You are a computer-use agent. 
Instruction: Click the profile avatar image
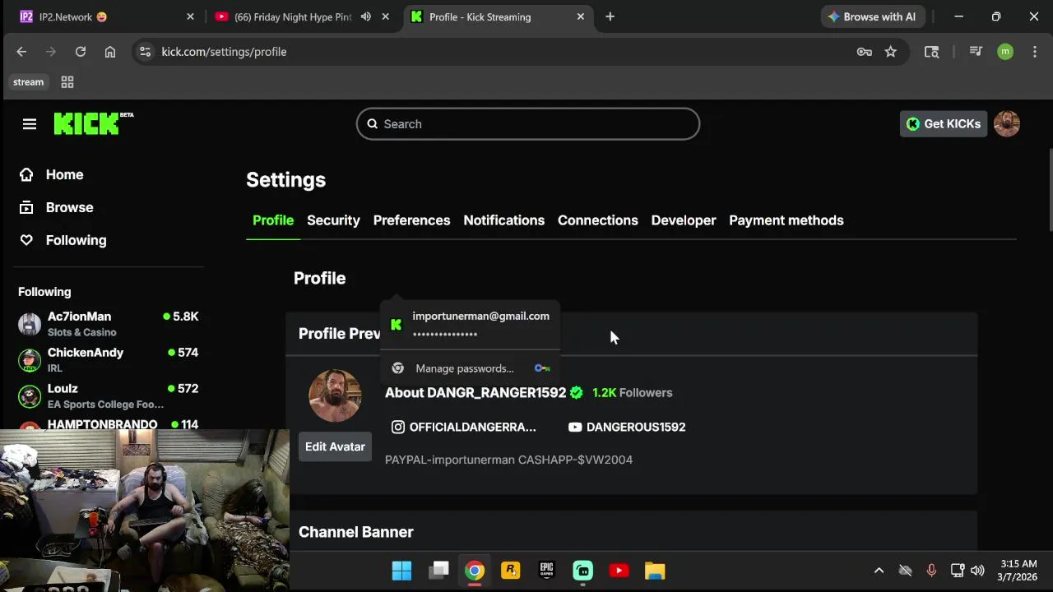335,395
